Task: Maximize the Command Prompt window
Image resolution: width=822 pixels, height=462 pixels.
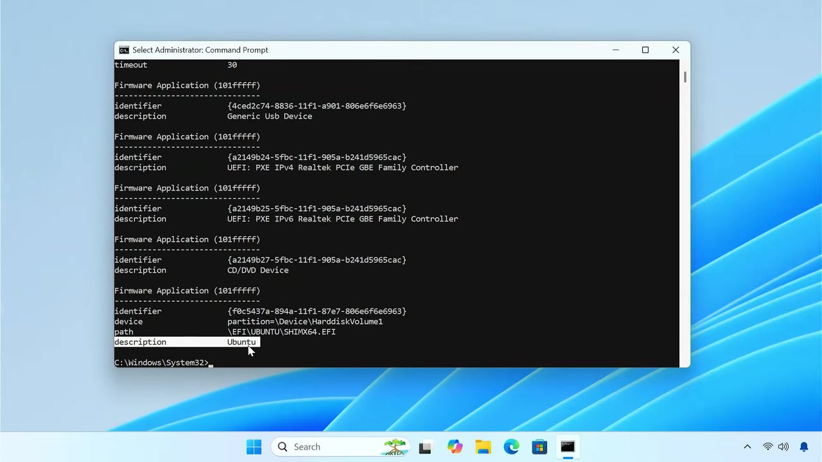Action: pyautogui.click(x=645, y=50)
